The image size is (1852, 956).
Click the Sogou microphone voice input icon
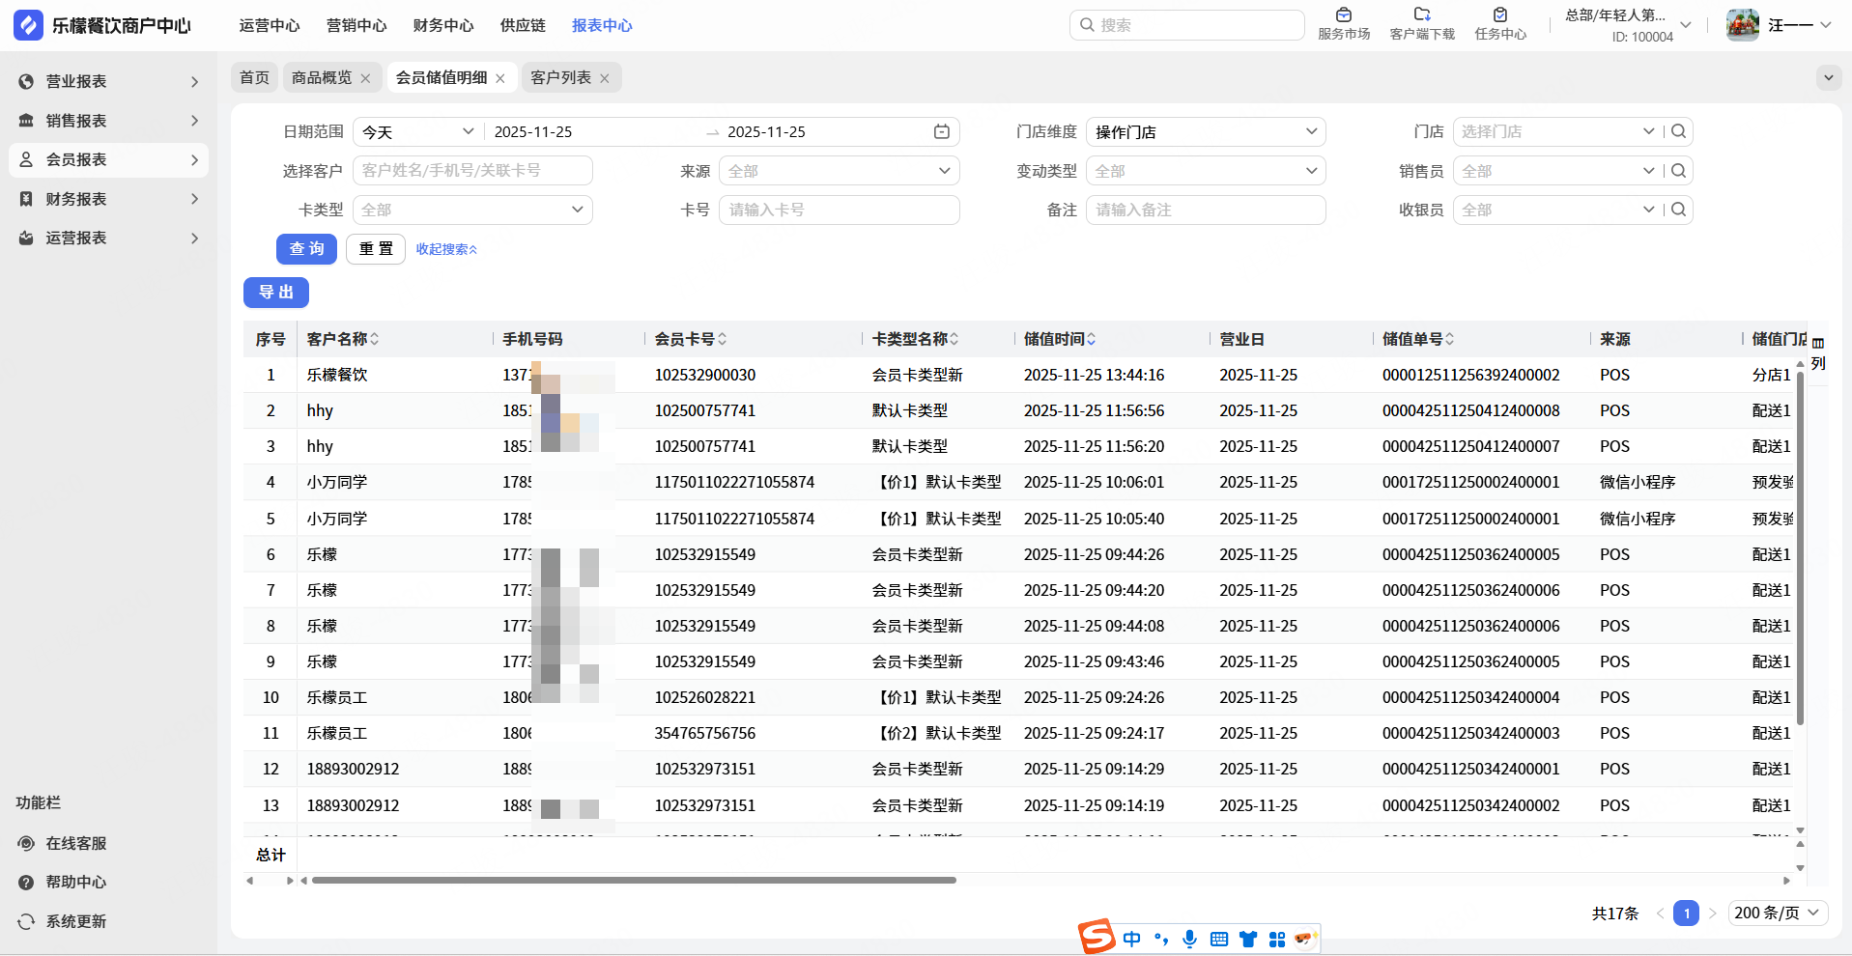[1189, 939]
